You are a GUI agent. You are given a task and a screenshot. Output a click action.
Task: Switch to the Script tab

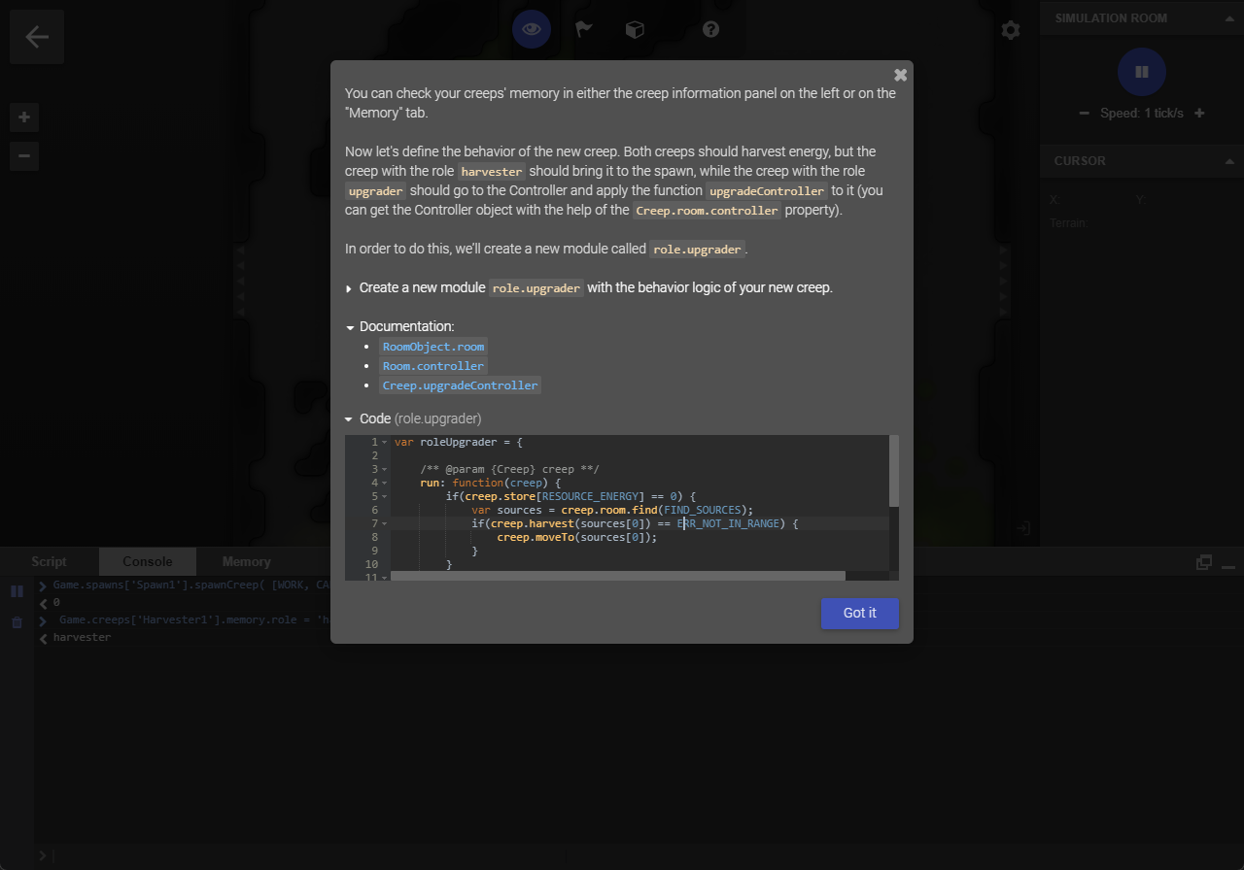click(x=49, y=561)
